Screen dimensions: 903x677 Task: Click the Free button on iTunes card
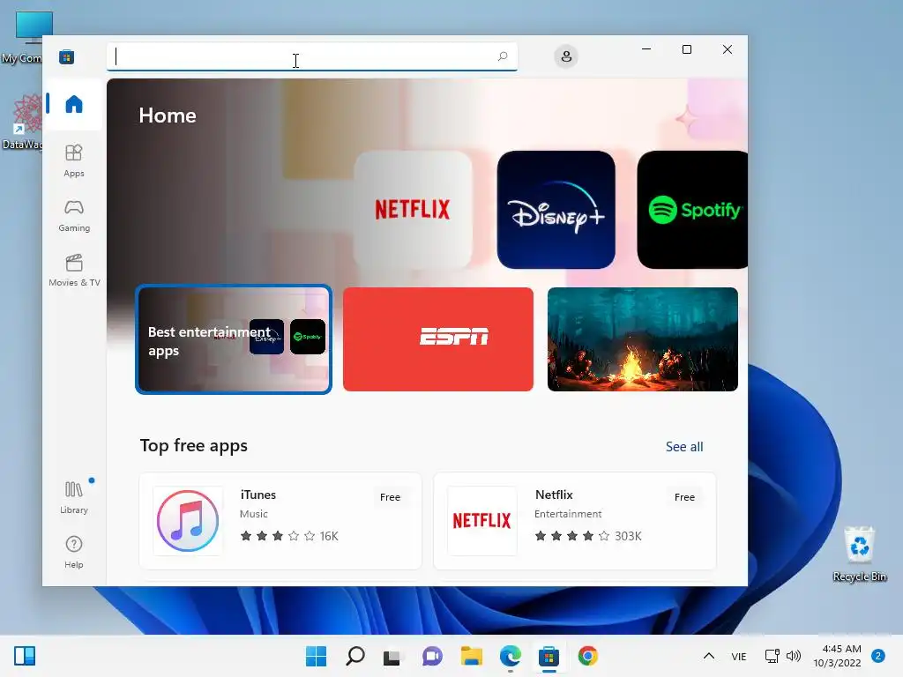[x=390, y=497]
